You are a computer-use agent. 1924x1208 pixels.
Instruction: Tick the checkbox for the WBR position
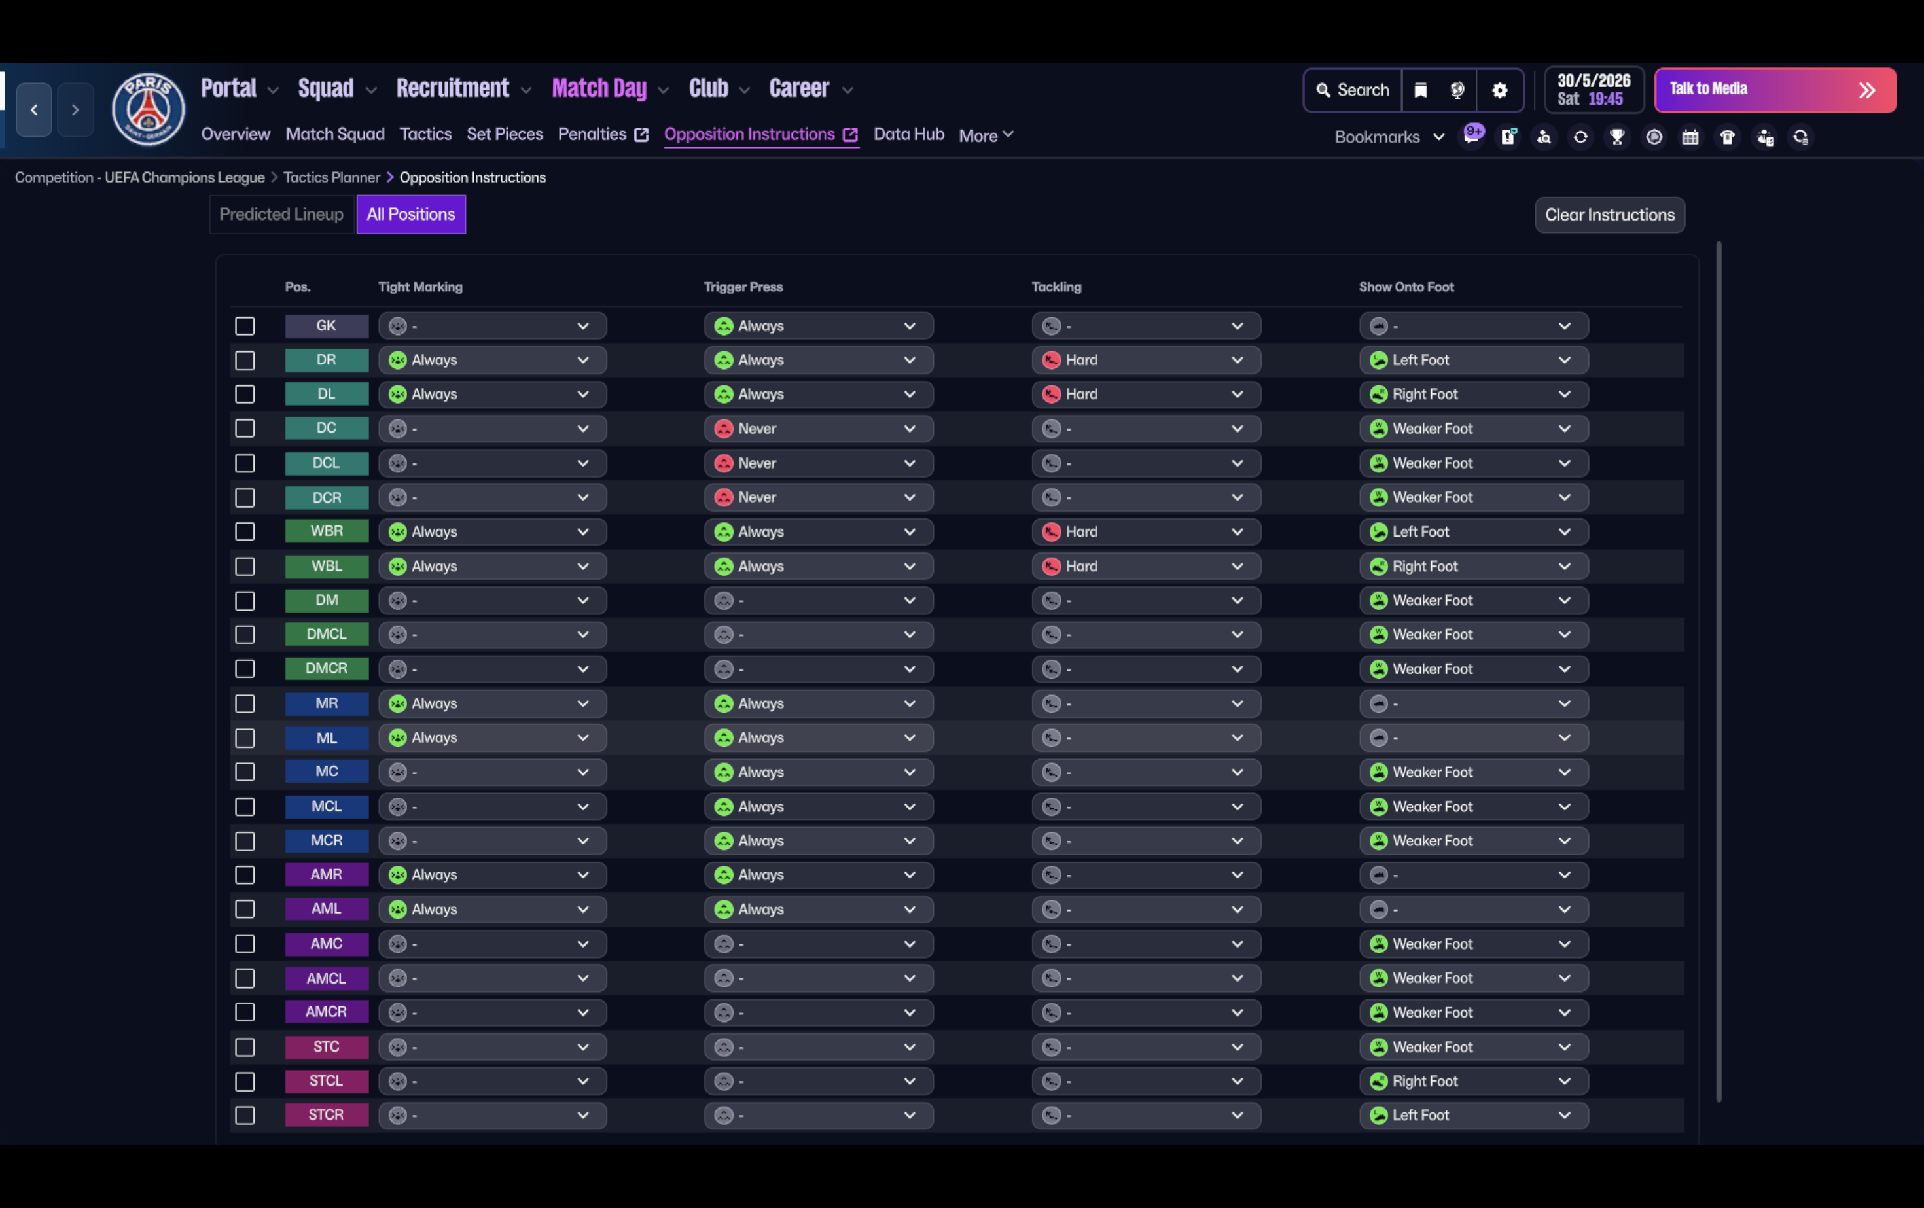tap(245, 532)
